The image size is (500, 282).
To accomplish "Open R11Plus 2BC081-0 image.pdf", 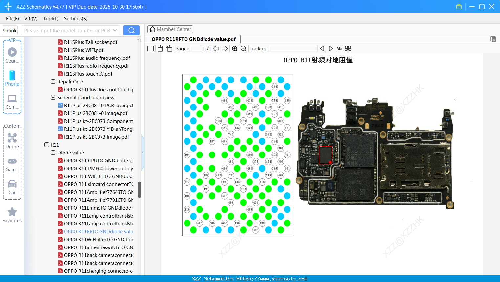I will tap(93, 113).
